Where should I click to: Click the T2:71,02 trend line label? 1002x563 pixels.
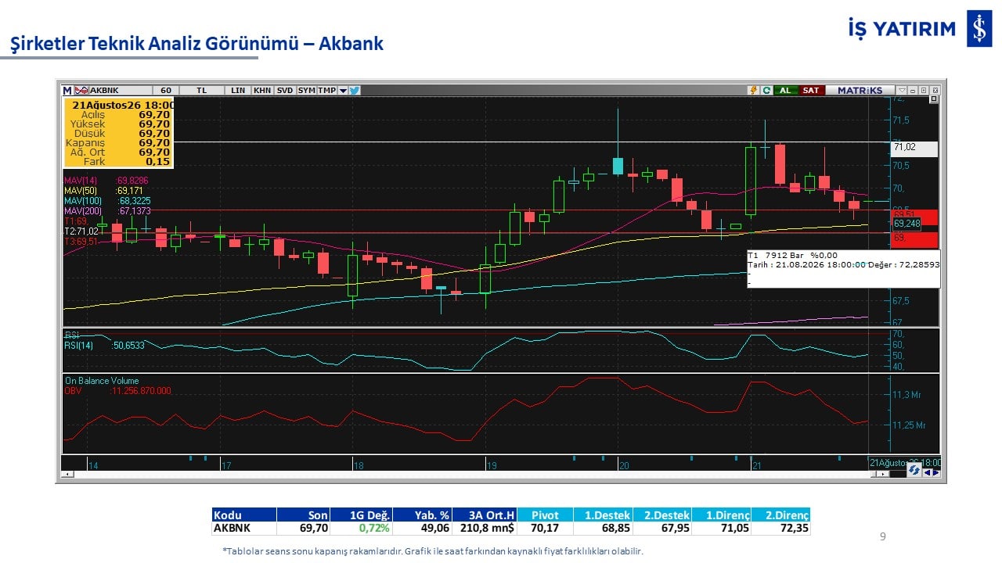click(81, 231)
